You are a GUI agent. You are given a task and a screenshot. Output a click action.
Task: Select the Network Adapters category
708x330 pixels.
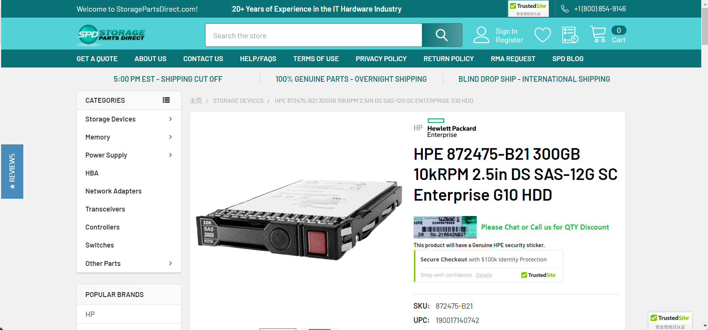(113, 191)
